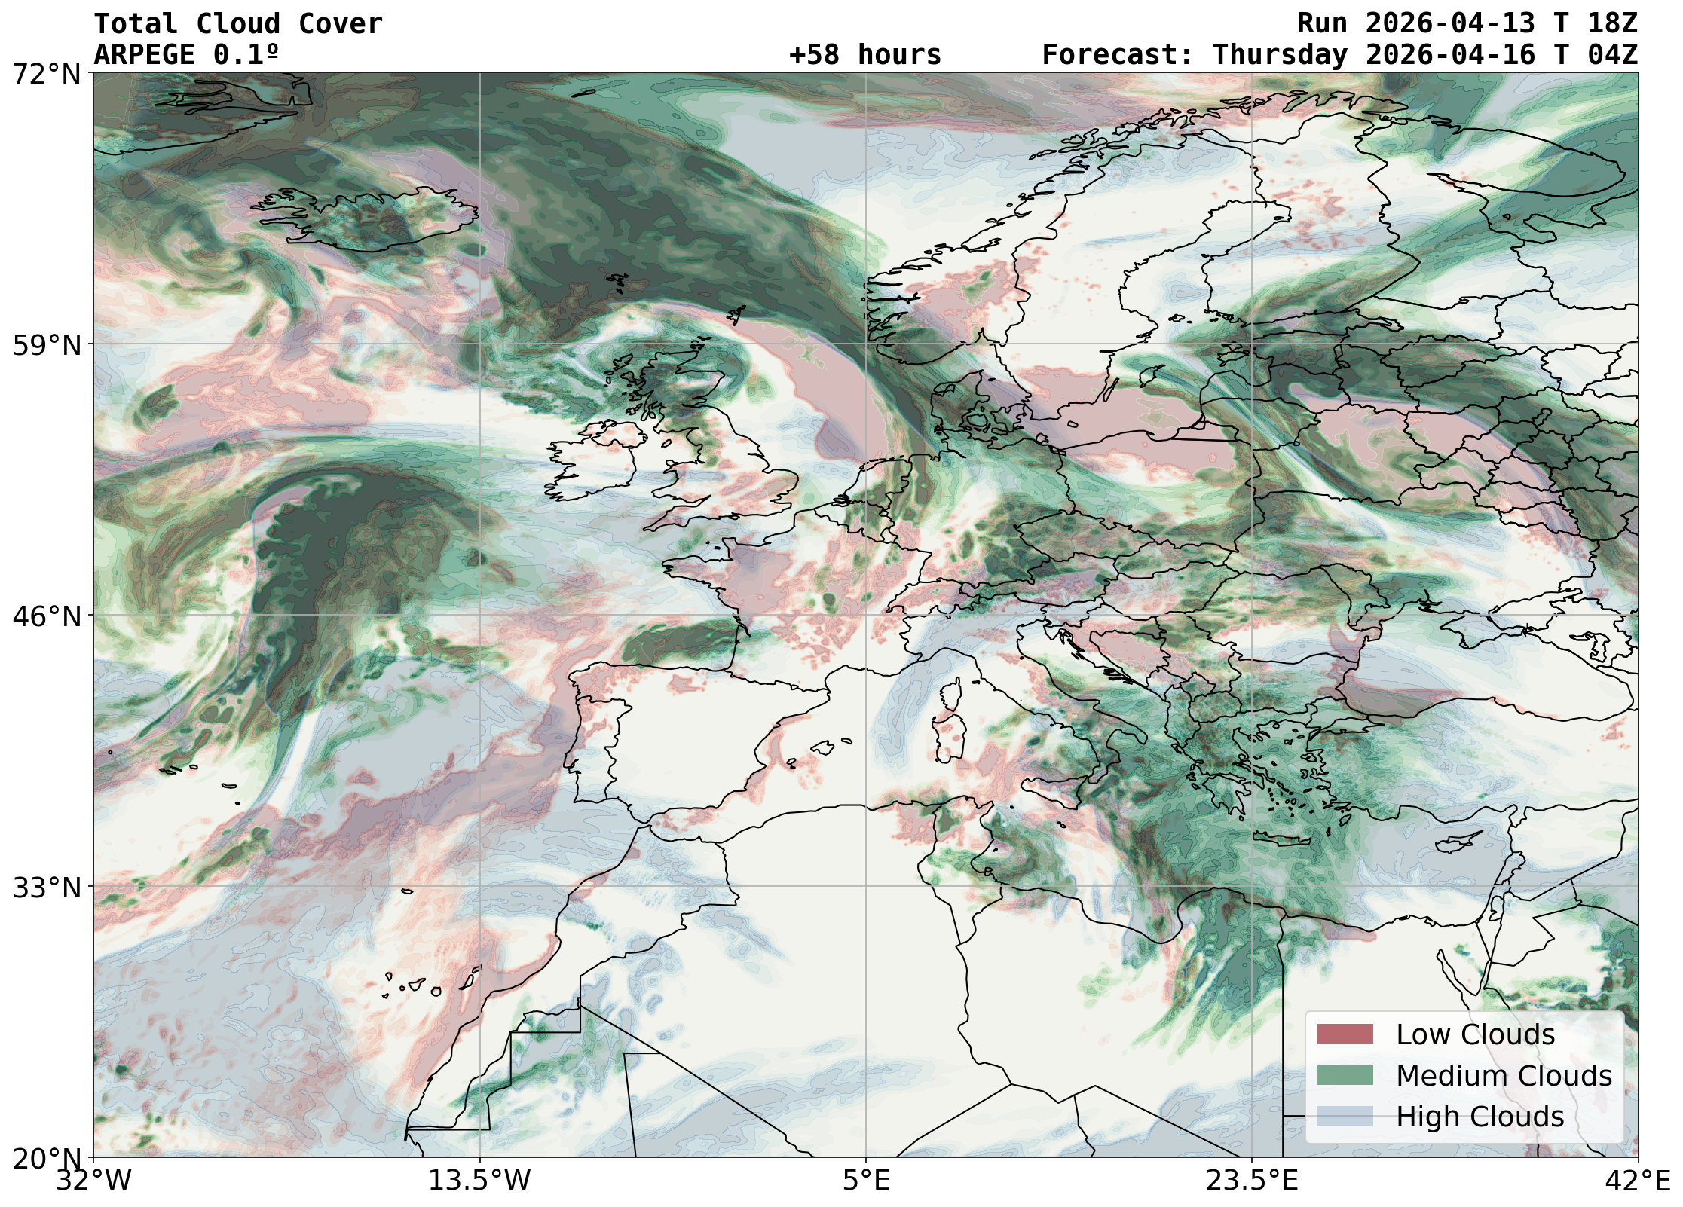Click the Medium Clouds legend label
The width and height of the screenshot is (1683, 1207).
(x=1503, y=1076)
